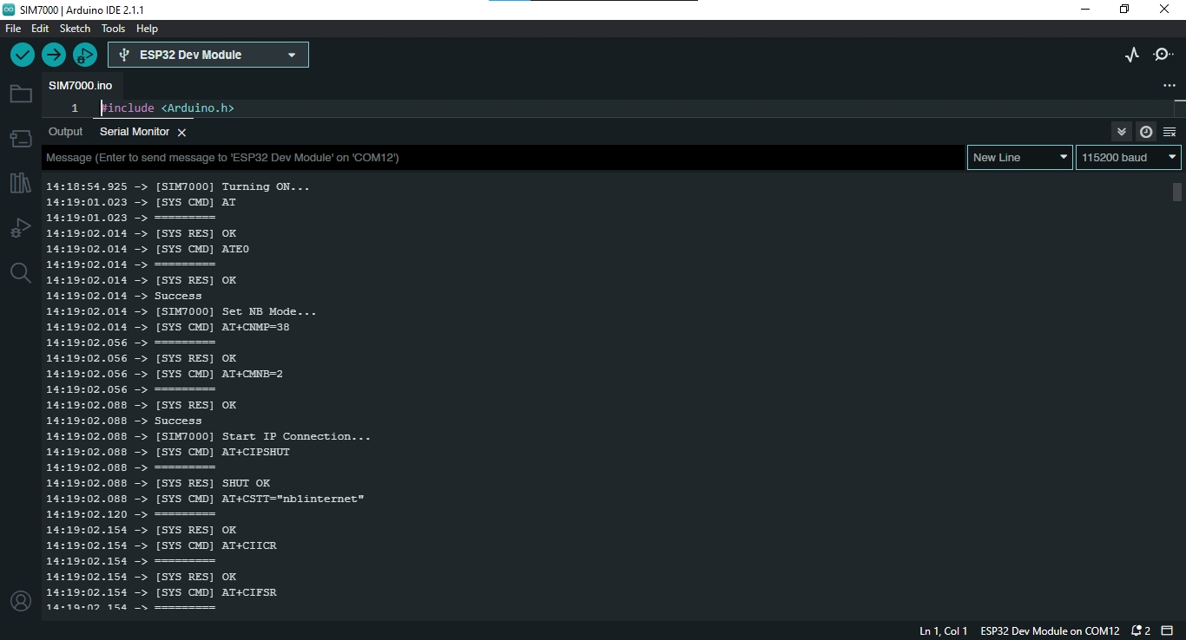Click the Serial Monitor magnifier icon
The width and height of the screenshot is (1186, 640).
click(1163, 55)
